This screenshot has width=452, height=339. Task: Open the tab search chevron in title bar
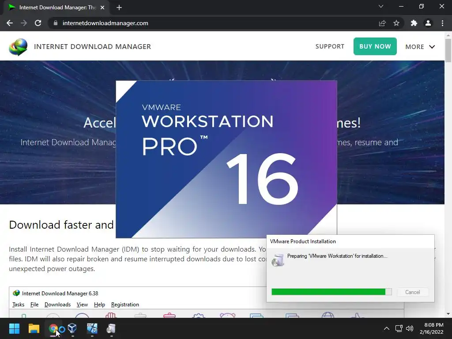tap(381, 6)
